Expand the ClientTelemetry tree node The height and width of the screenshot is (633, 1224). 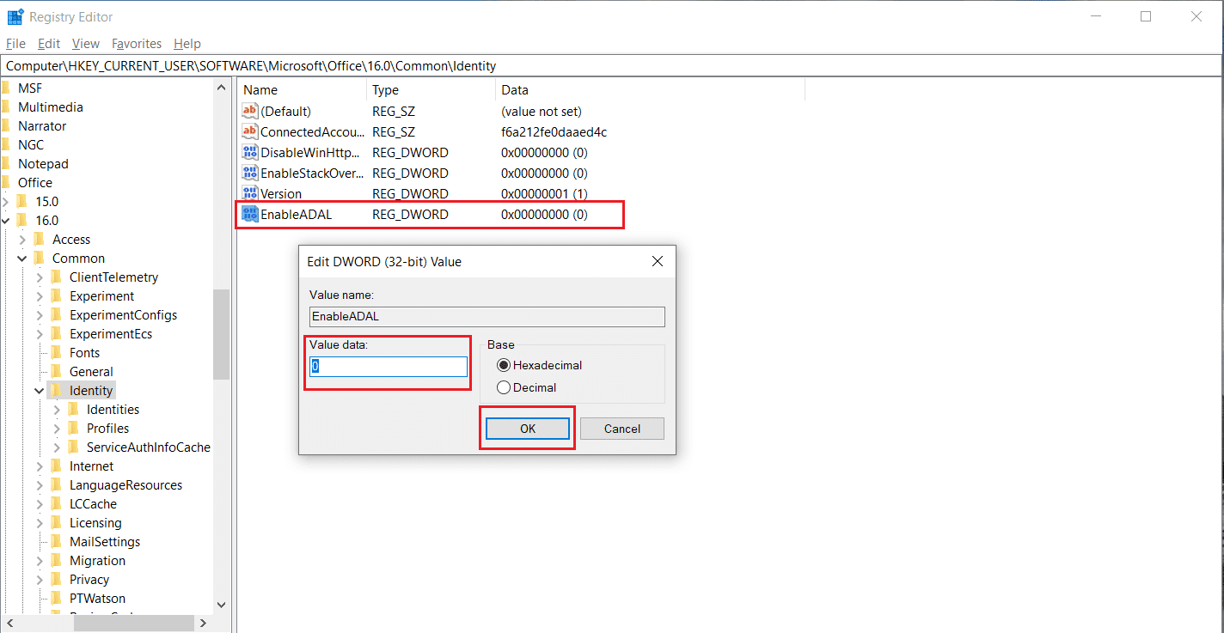(x=40, y=277)
